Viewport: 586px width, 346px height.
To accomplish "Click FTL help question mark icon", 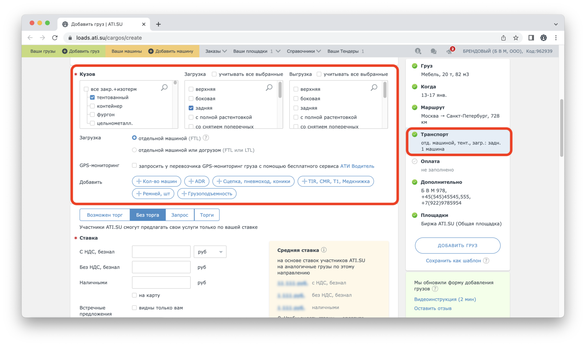I will click(206, 138).
